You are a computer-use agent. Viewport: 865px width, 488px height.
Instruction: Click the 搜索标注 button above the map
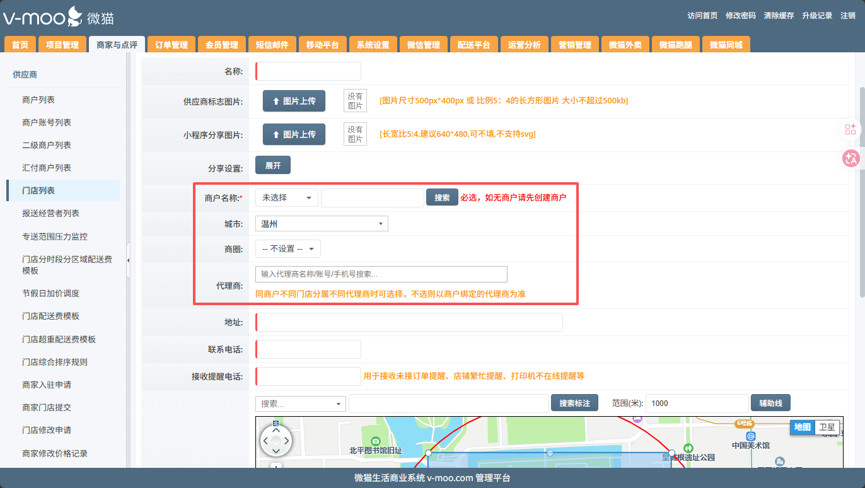(x=574, y=403)
